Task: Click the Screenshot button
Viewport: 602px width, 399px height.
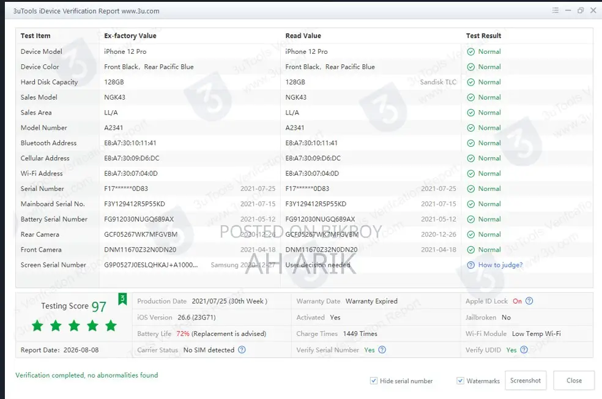Action: tap(525, 381)
